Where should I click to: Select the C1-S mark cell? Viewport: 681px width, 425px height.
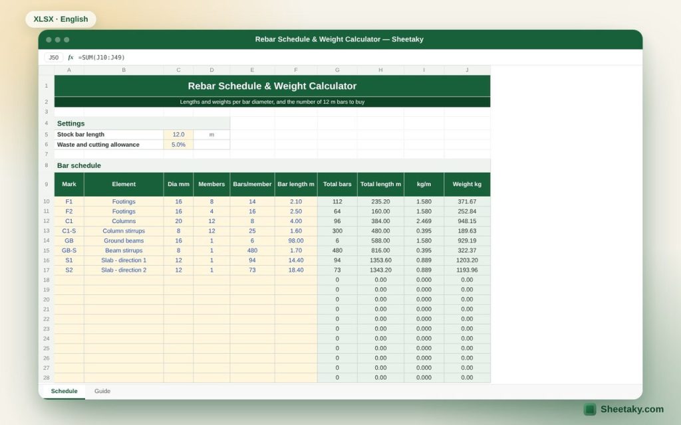69,231
